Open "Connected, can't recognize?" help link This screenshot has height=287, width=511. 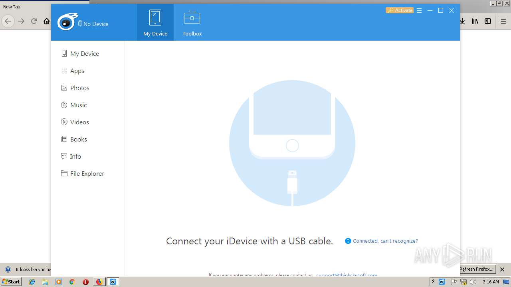tap(382, 241)
